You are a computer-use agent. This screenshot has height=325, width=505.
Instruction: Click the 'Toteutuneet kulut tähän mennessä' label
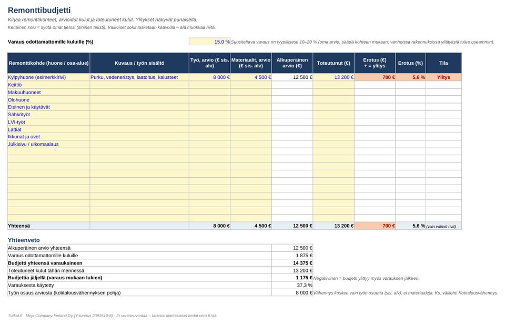(x=139, y=270)
